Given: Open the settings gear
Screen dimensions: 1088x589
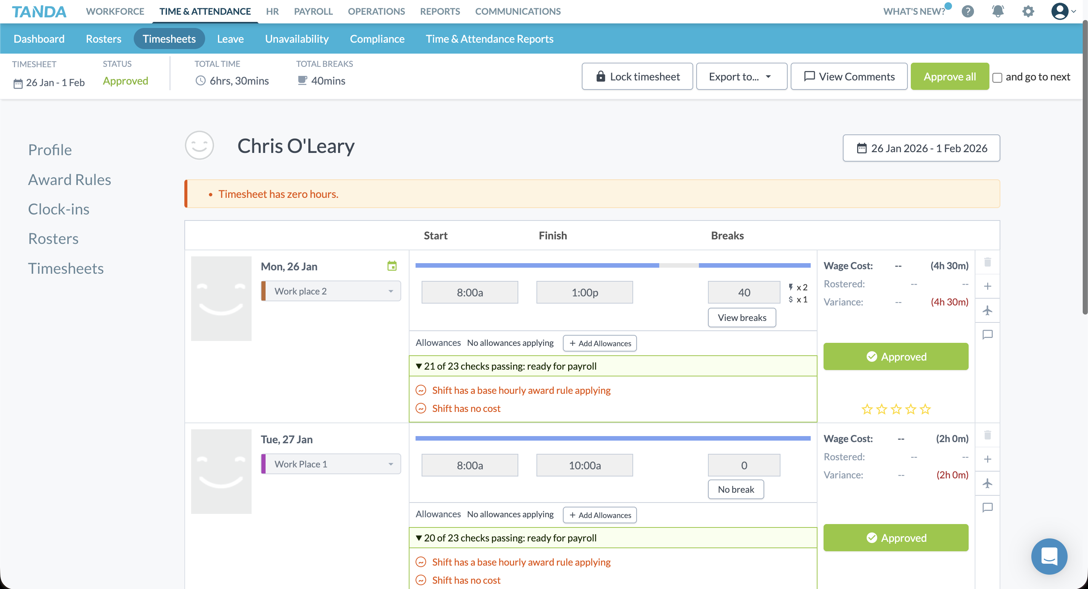Looking at the screenshot, I should click(1028, 11).
